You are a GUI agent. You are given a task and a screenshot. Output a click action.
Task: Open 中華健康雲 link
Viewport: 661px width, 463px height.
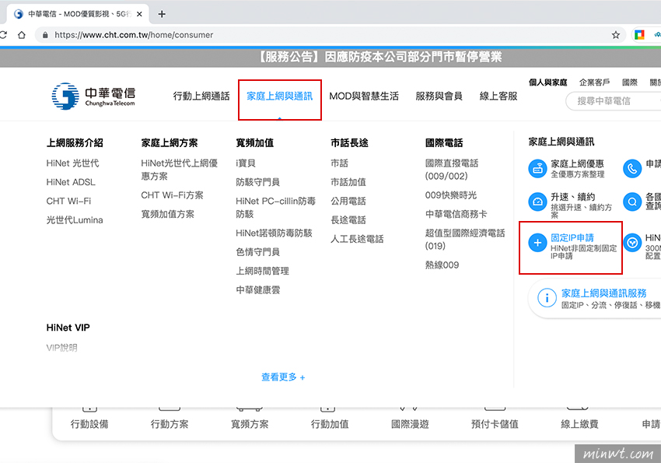[257, 290]
